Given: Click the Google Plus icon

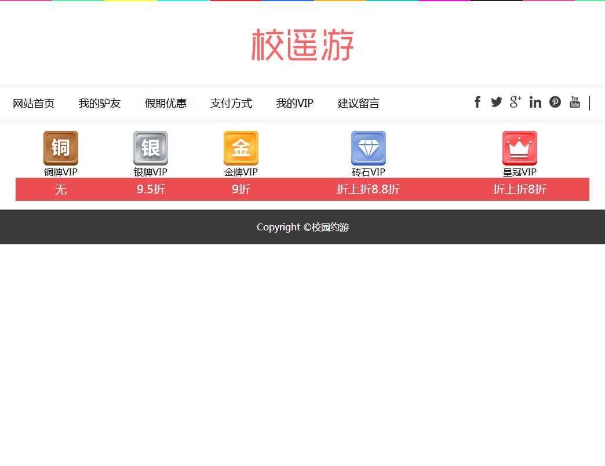Looking at the screenshot, I should [516, 102].
